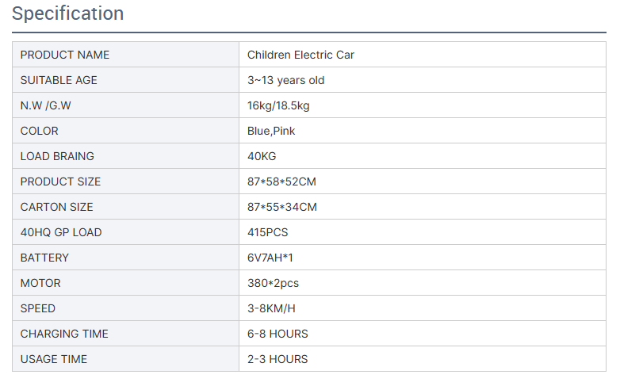Image resolution: width=620 pixels, height=386 pixels.
Task: Select the LOAD BRAING label cell
Action: tap(57, 156)
